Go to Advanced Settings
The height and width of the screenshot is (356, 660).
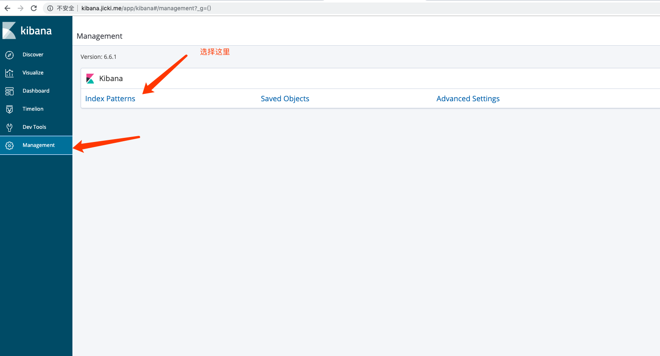pyautogui.click(x=468, y=99)
